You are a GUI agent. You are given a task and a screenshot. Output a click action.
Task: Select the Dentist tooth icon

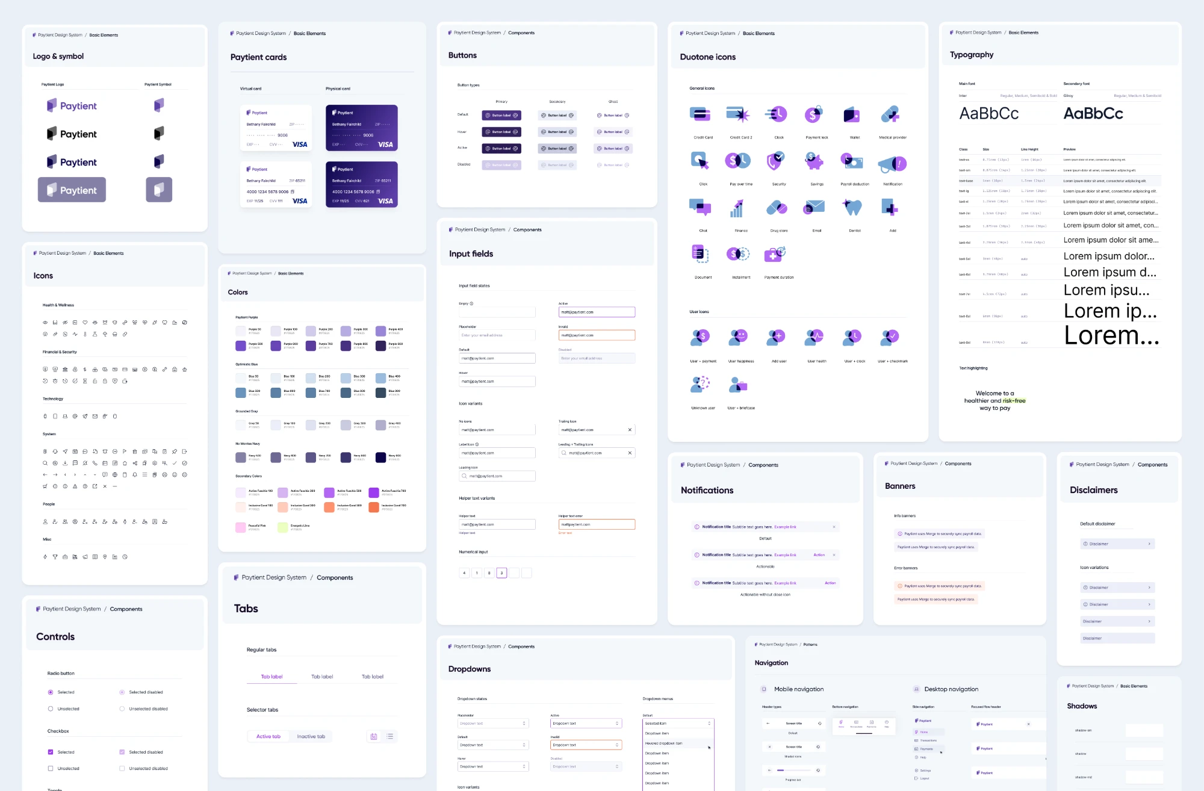pos(852,207)
